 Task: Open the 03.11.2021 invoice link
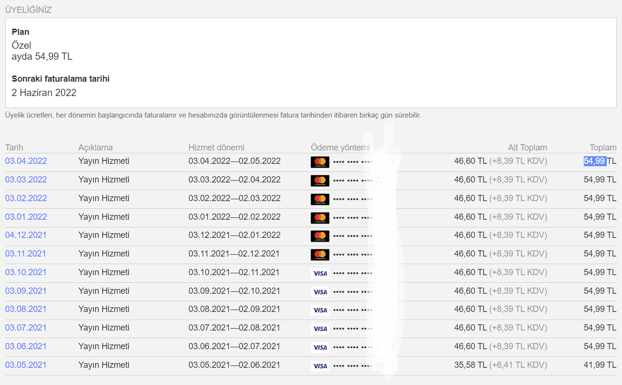pos(25,254)
